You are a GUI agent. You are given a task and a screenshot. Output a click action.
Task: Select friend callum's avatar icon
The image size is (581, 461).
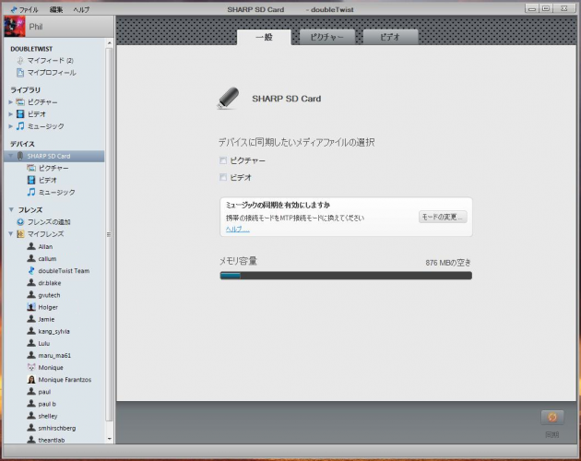coord(31,258)
